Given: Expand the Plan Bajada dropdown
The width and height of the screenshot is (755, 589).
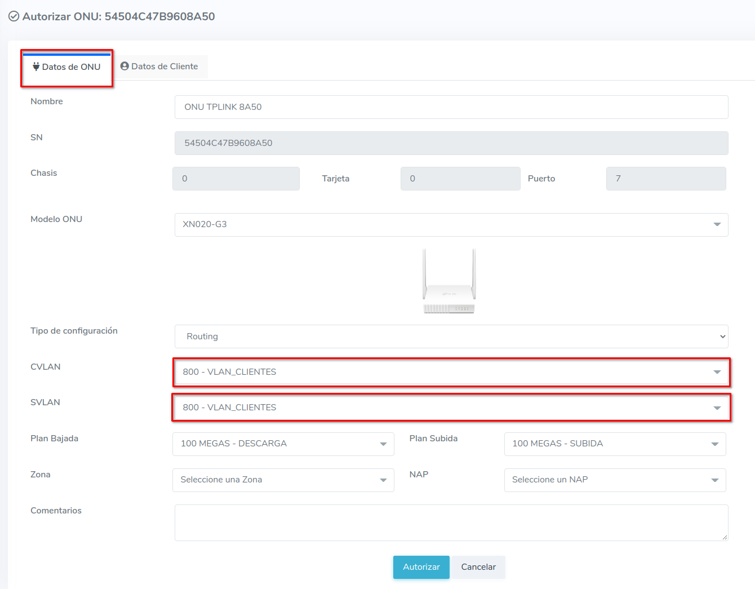Looking at the screenshot, I should 283,444.
